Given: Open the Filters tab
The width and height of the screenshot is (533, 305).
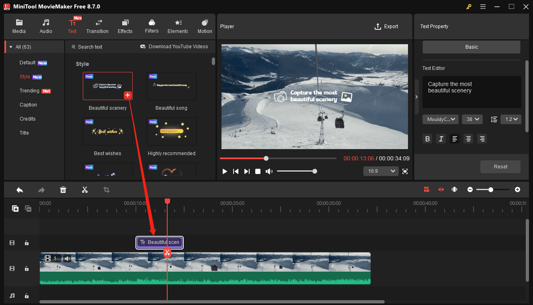Looking at the screenshot, I should click(x=152, y=27).
